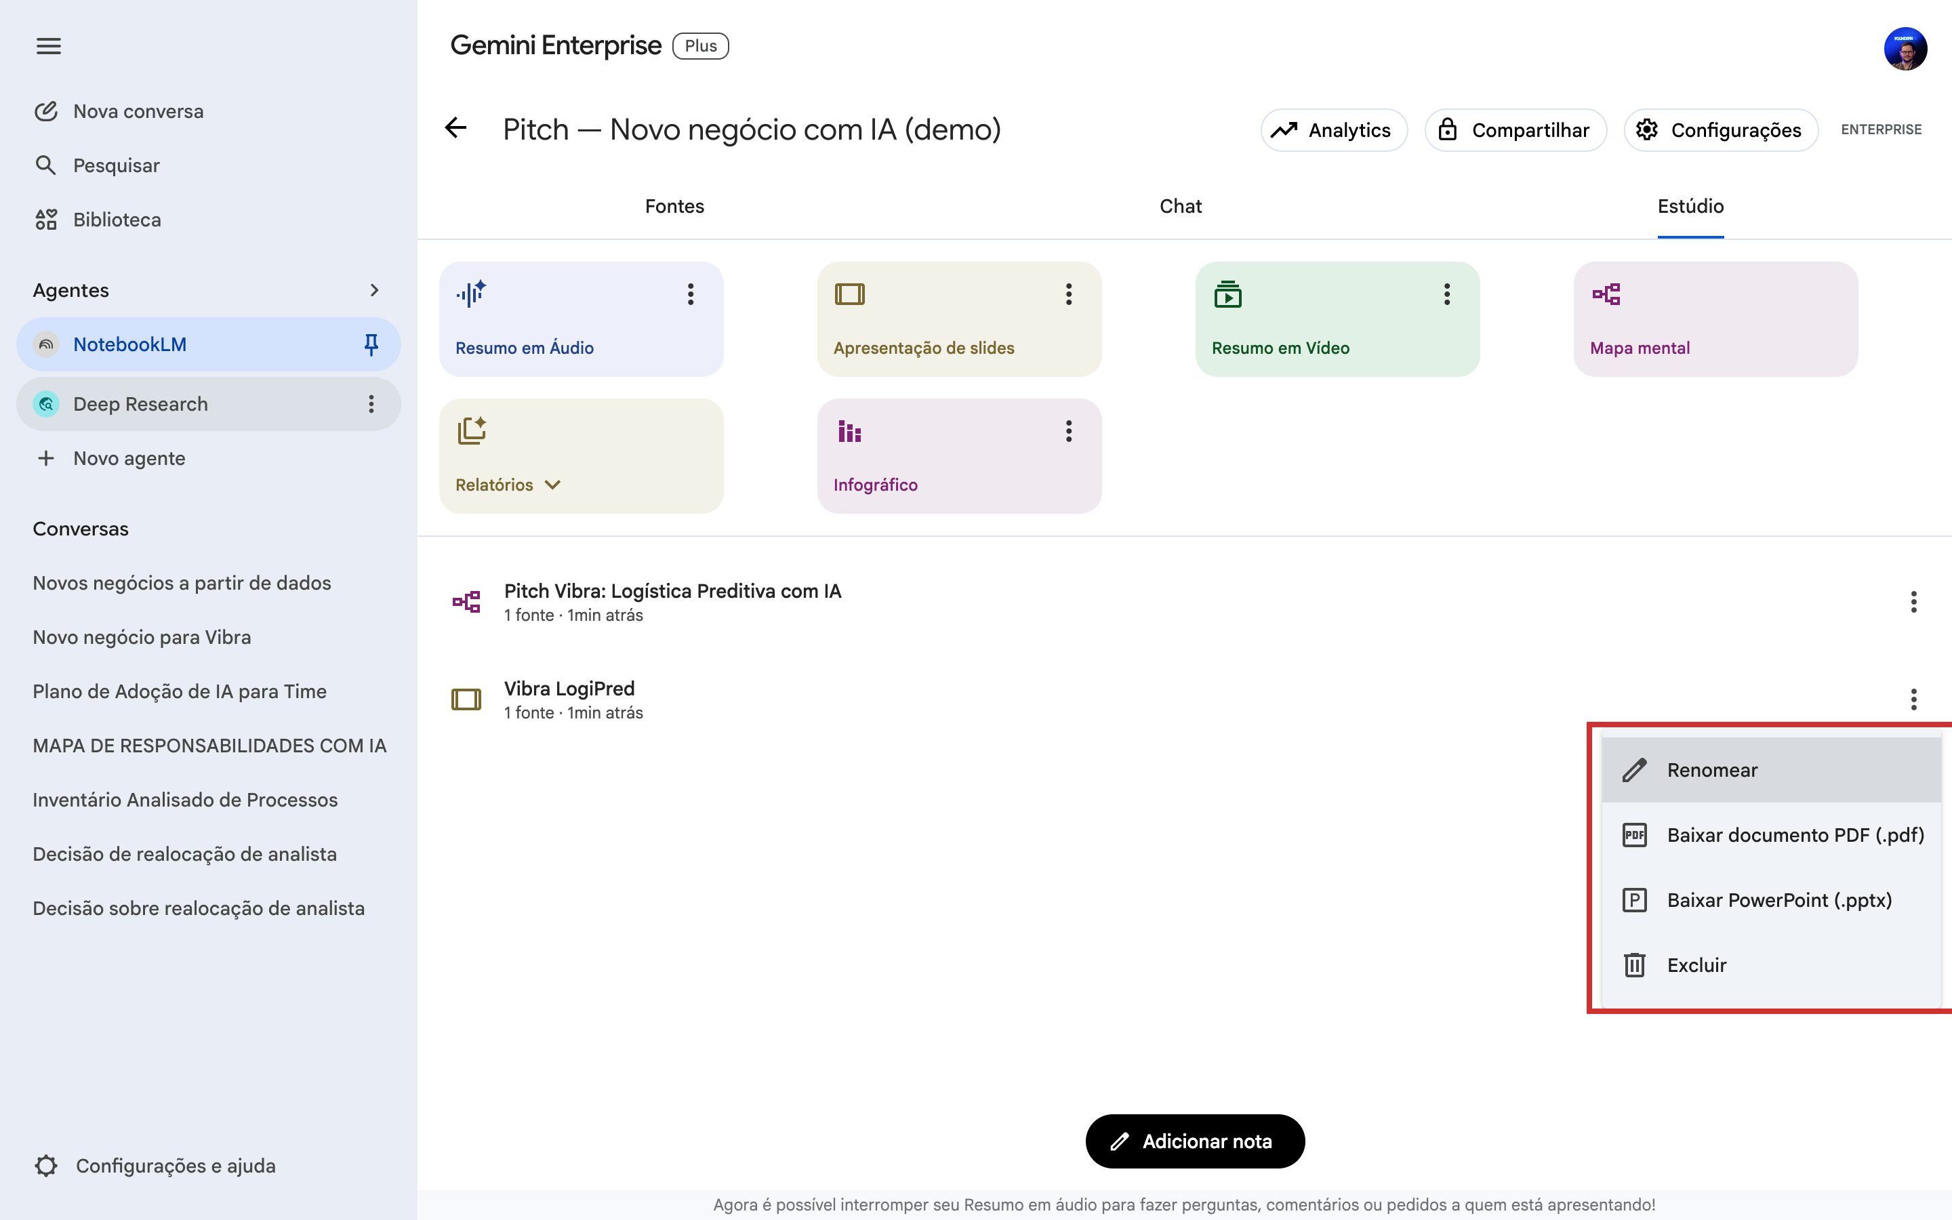Open conversation Novo negócio para Vibra

tap(142, 636)
